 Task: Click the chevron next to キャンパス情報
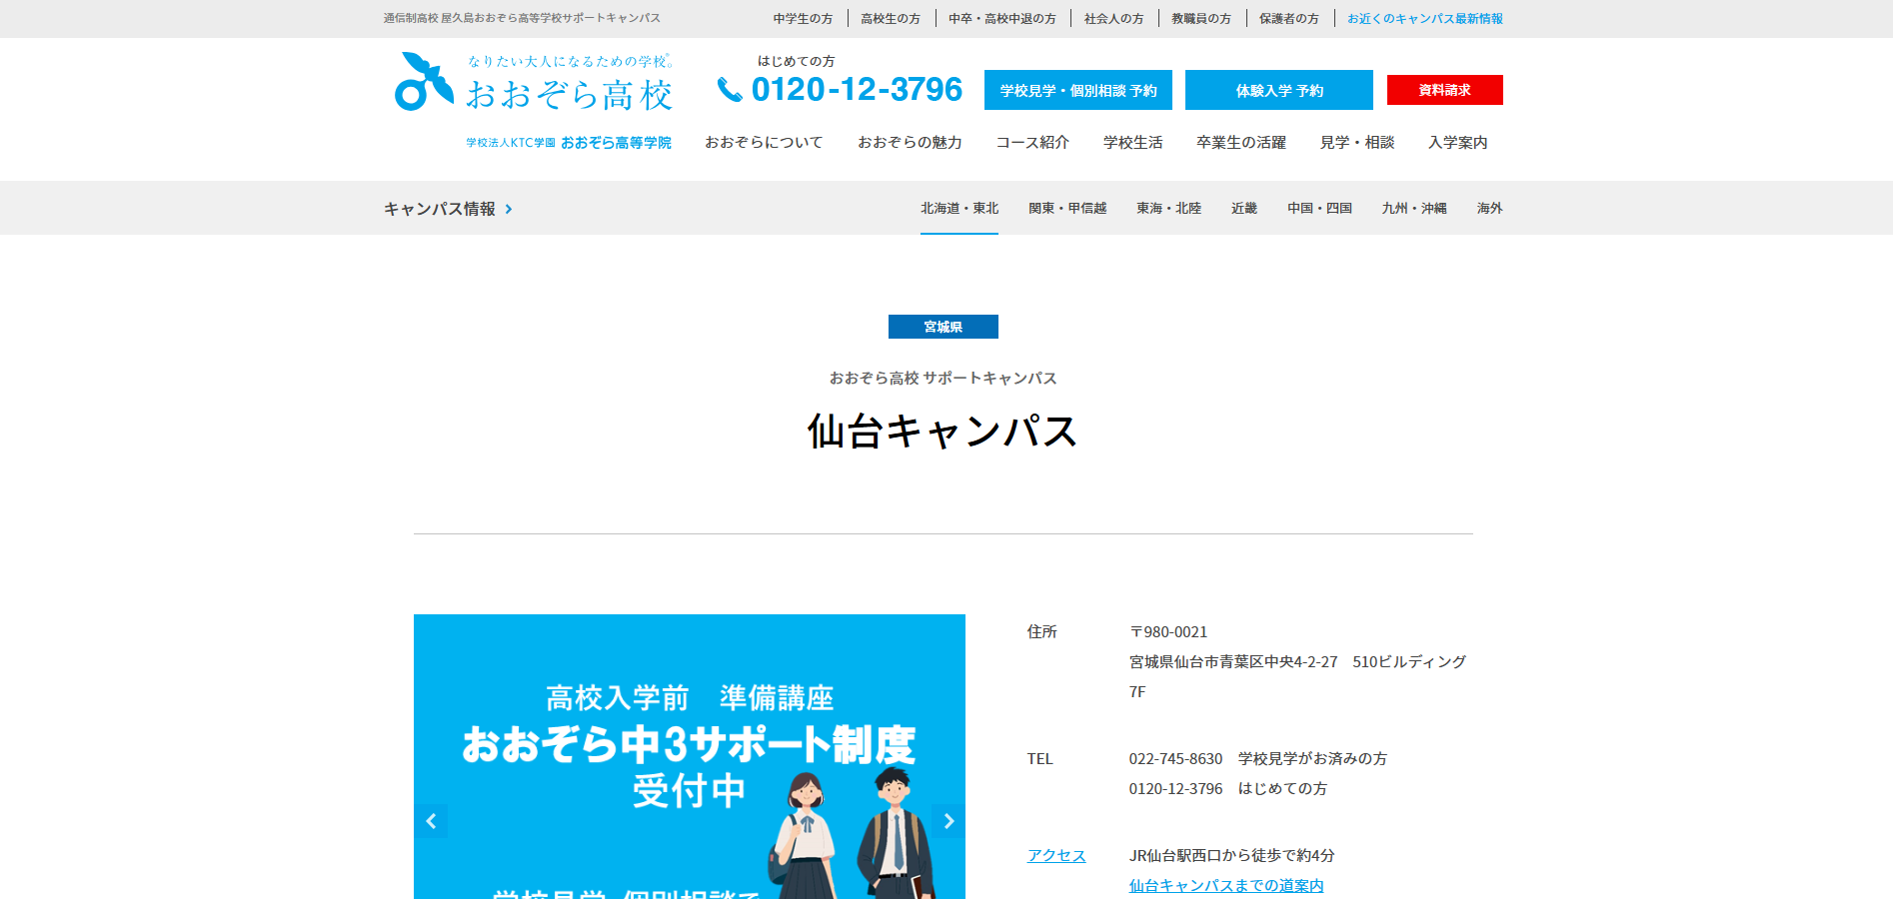(509, 209)
